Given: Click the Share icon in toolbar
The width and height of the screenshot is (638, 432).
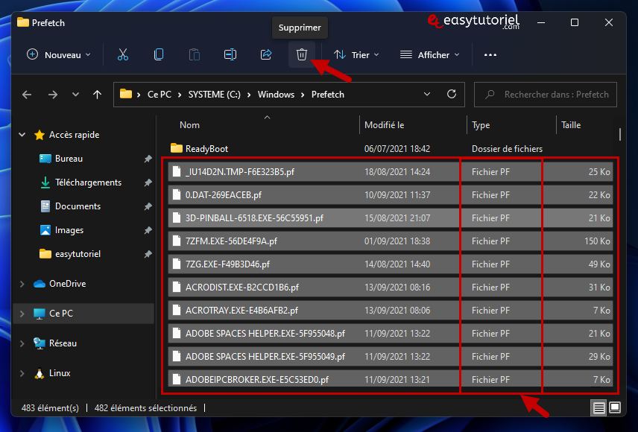Looking at the screenshot, I should (265, 54).
